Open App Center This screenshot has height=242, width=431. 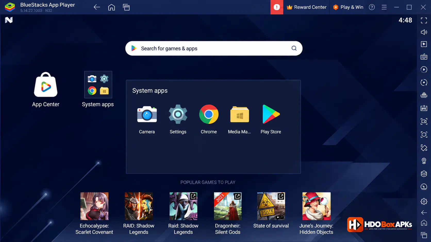coord(46,85)
